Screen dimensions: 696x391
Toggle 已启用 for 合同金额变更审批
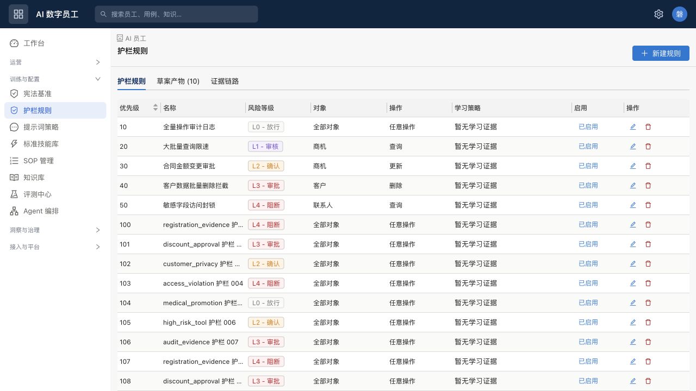pyautogui.click(x=588, y=166)
